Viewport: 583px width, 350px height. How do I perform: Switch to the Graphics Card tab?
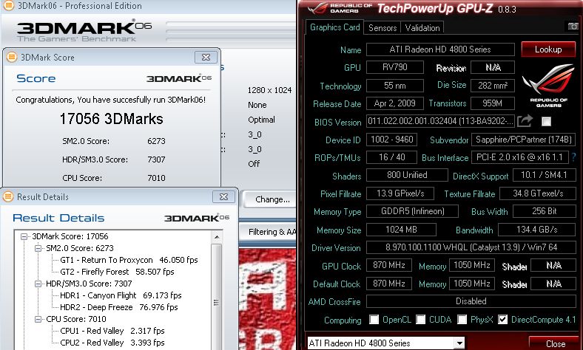tap(334, 27)
